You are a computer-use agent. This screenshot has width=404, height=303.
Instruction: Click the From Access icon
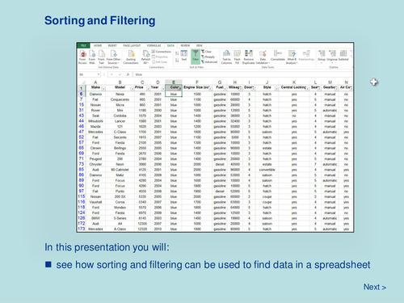82,57
